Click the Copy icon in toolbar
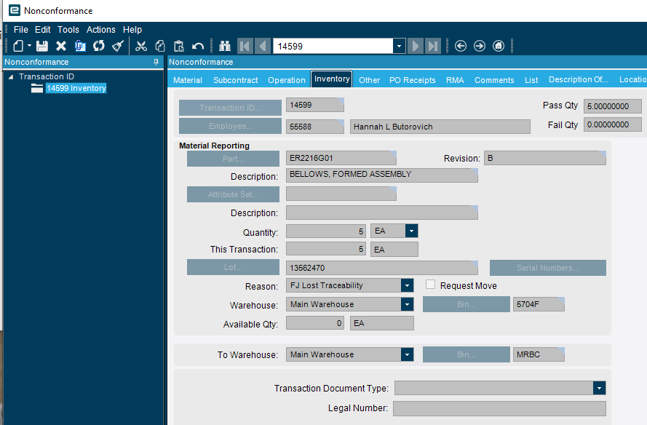The image size is (647, 425). [160, 46]
